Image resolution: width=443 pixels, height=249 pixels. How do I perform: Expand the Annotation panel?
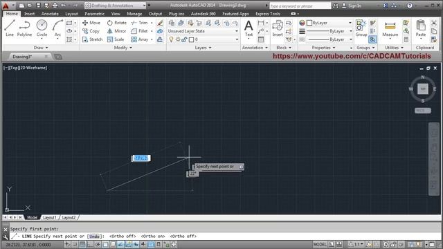[255, 48]
